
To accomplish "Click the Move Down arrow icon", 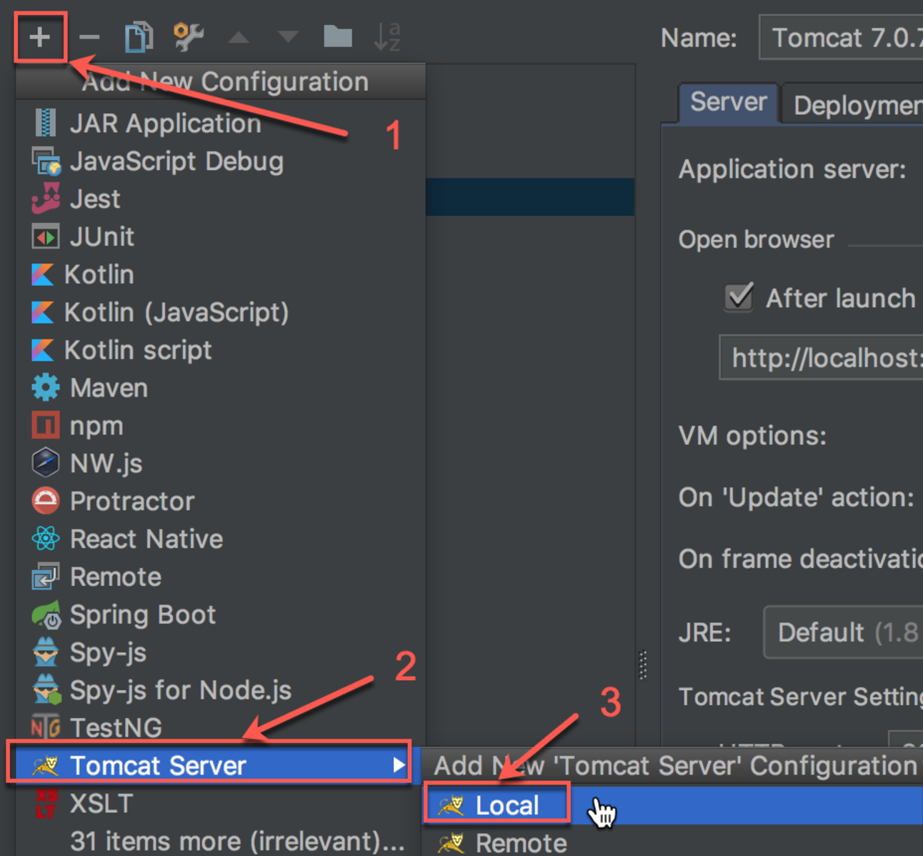I will [288, 36].
